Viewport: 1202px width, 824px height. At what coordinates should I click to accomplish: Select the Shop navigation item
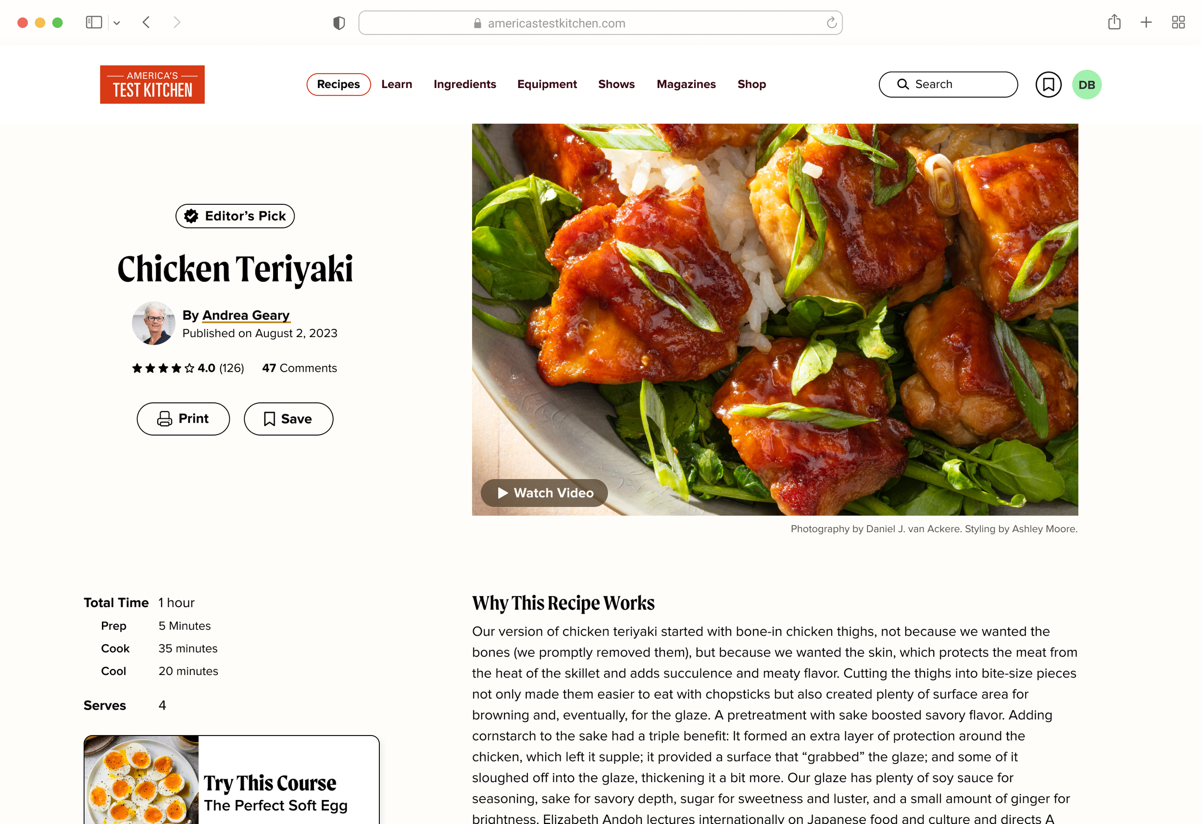751,84
